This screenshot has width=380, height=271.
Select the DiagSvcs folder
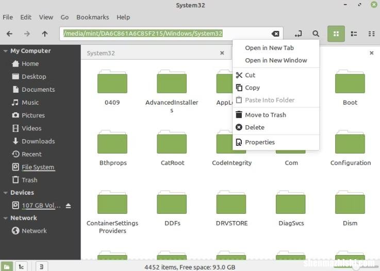tap(291, 209)
